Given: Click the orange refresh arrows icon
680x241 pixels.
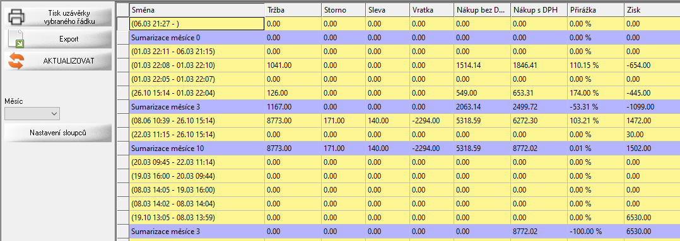Looking at the screenshot, I should (x=16, y=61).
